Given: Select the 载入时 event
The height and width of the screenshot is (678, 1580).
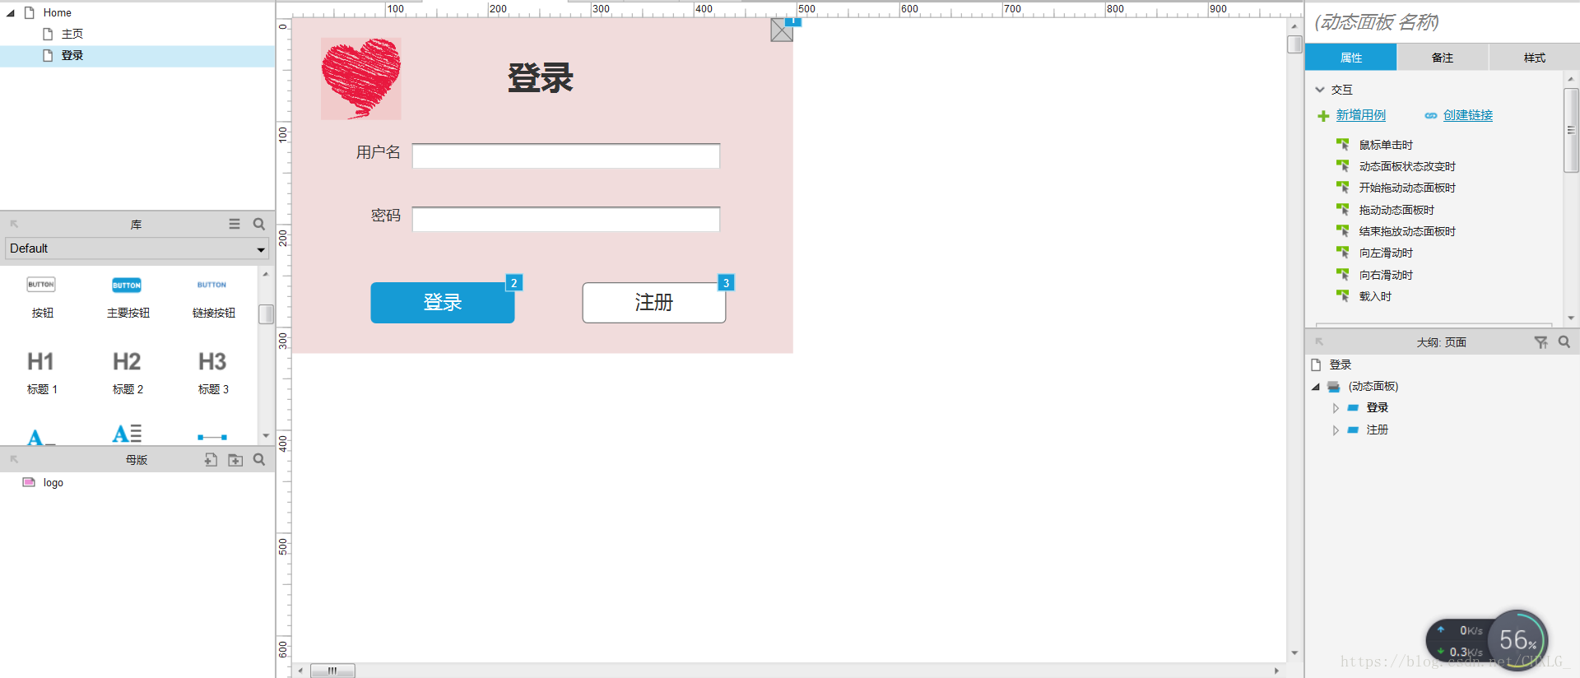Looking at the screenshot, I should tap(1375, 296).
